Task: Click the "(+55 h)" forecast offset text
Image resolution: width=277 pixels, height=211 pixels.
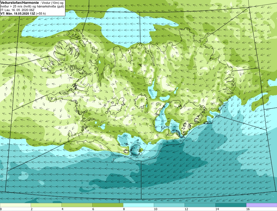Action: tap(41, 13)
